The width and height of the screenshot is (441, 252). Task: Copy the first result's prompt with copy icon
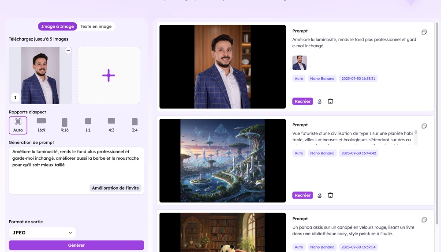tap(424, 32)
